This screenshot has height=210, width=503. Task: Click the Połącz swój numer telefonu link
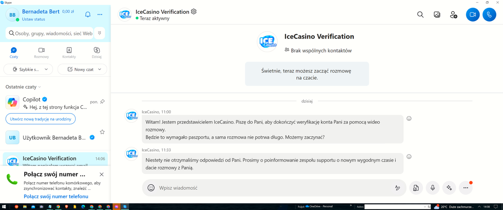pyautogui.click(x=56, y=196)
